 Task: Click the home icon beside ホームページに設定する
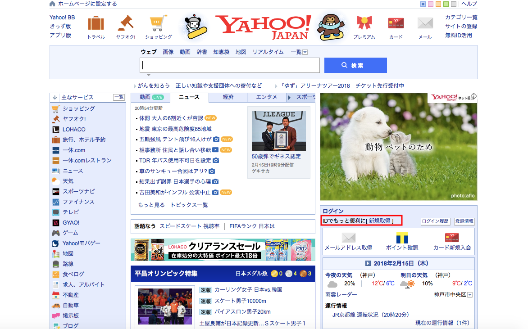(x=52, y=4)
